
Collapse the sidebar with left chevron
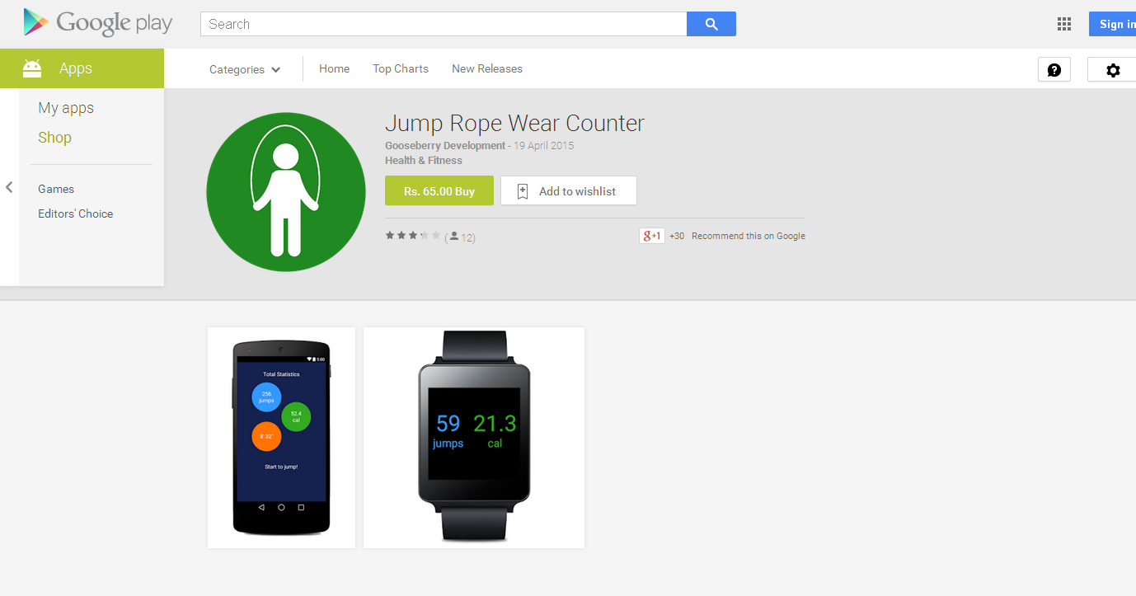pyautogui.click(x=9, y=187)
